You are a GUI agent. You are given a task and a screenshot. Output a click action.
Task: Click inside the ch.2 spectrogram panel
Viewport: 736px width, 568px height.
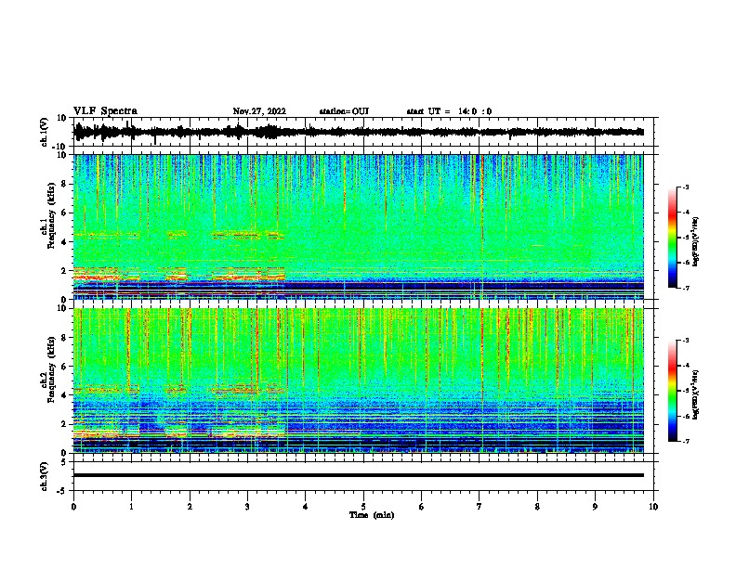point(358,381)
